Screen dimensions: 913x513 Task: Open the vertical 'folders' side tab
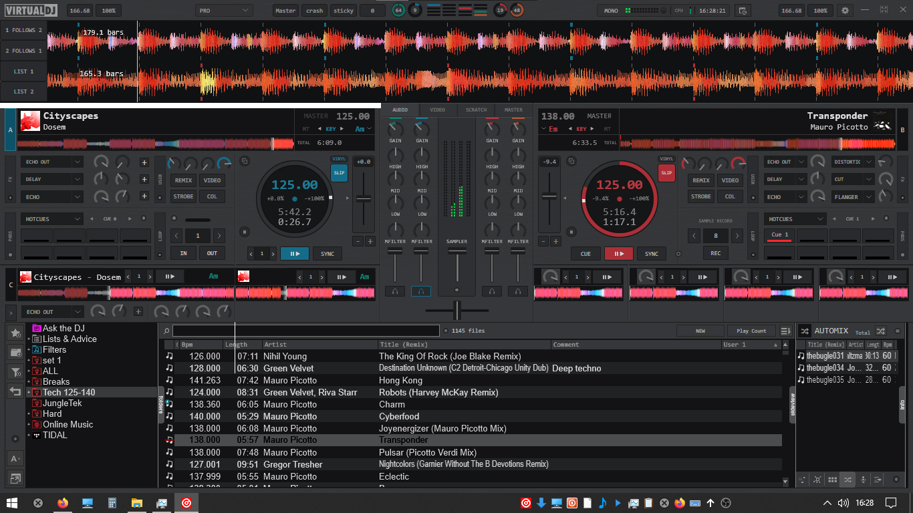[161, 405]
